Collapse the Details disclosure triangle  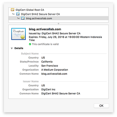click(x=12, y=48)
